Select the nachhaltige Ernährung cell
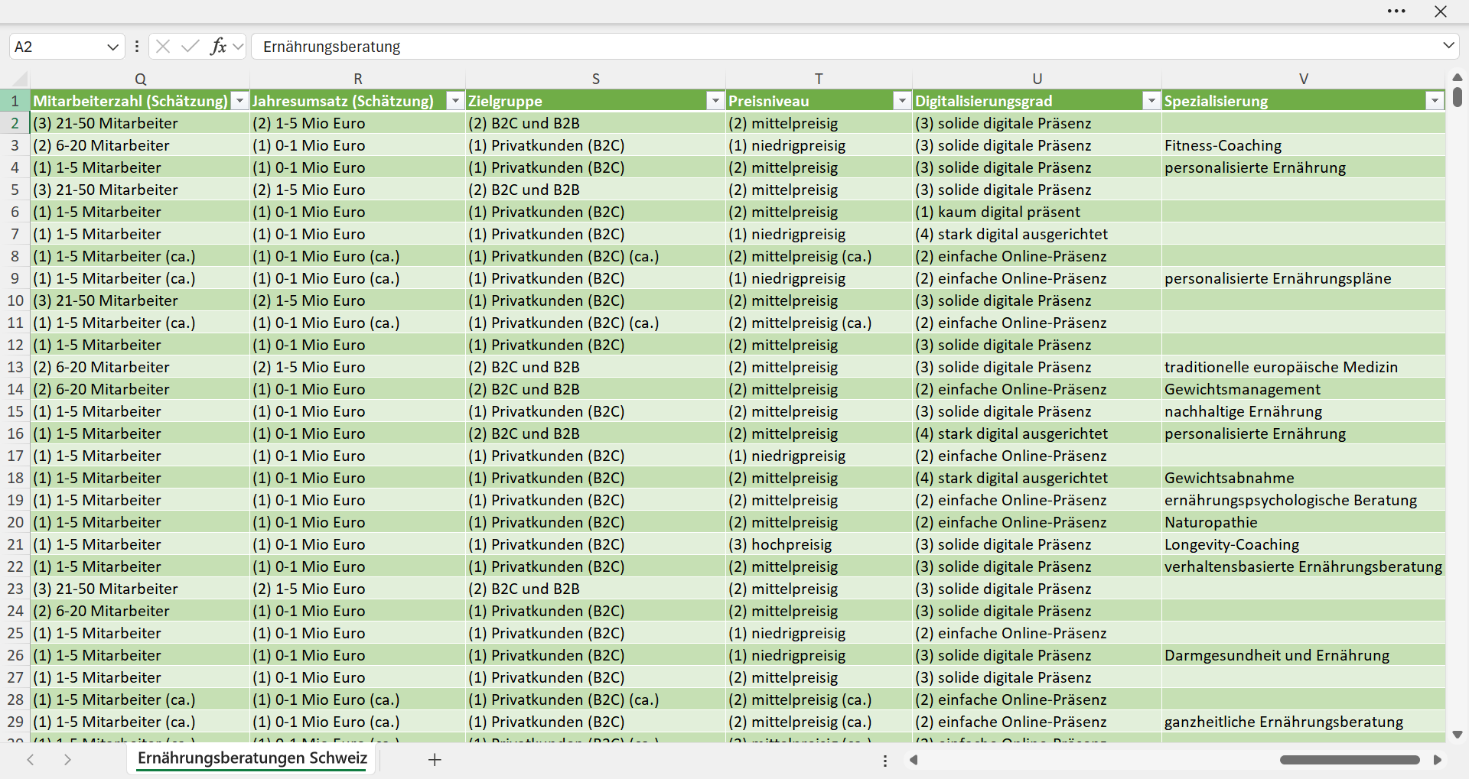Image resolution: width=1469 pixels, height=779 pixels. click(1303, 411)
